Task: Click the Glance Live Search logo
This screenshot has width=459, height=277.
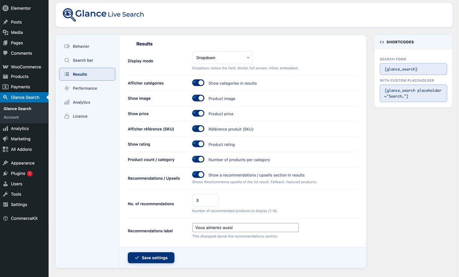Action: 103,14
